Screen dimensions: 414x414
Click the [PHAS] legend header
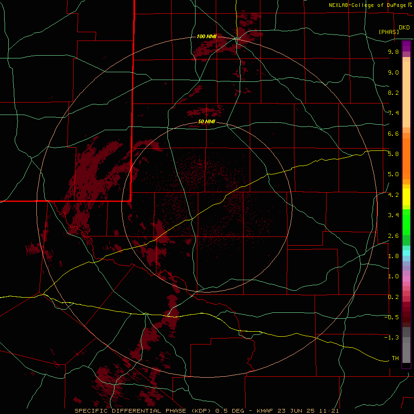389,32
